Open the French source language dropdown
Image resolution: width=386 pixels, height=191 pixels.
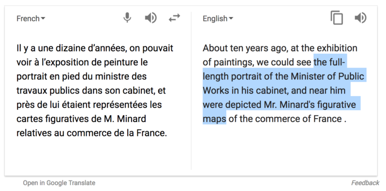click(31, 19)
